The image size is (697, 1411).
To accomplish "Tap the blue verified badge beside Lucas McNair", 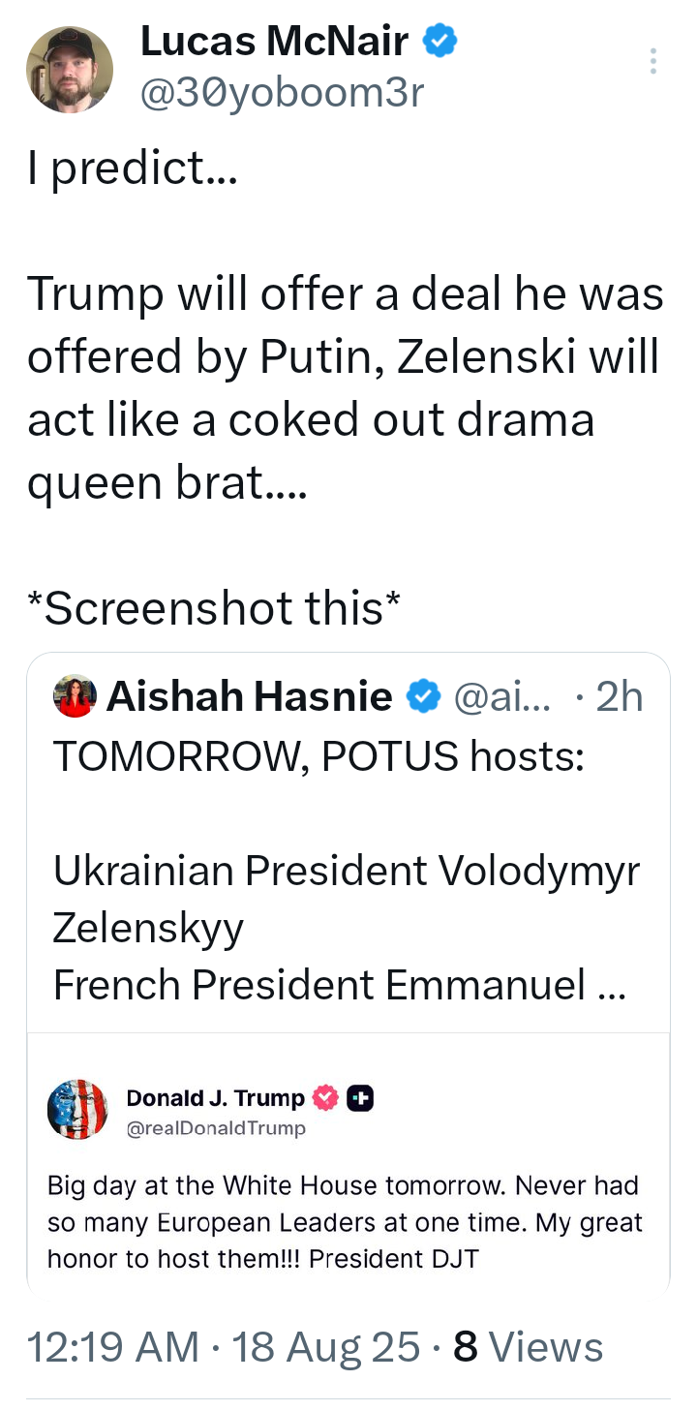I will [440, 42].
